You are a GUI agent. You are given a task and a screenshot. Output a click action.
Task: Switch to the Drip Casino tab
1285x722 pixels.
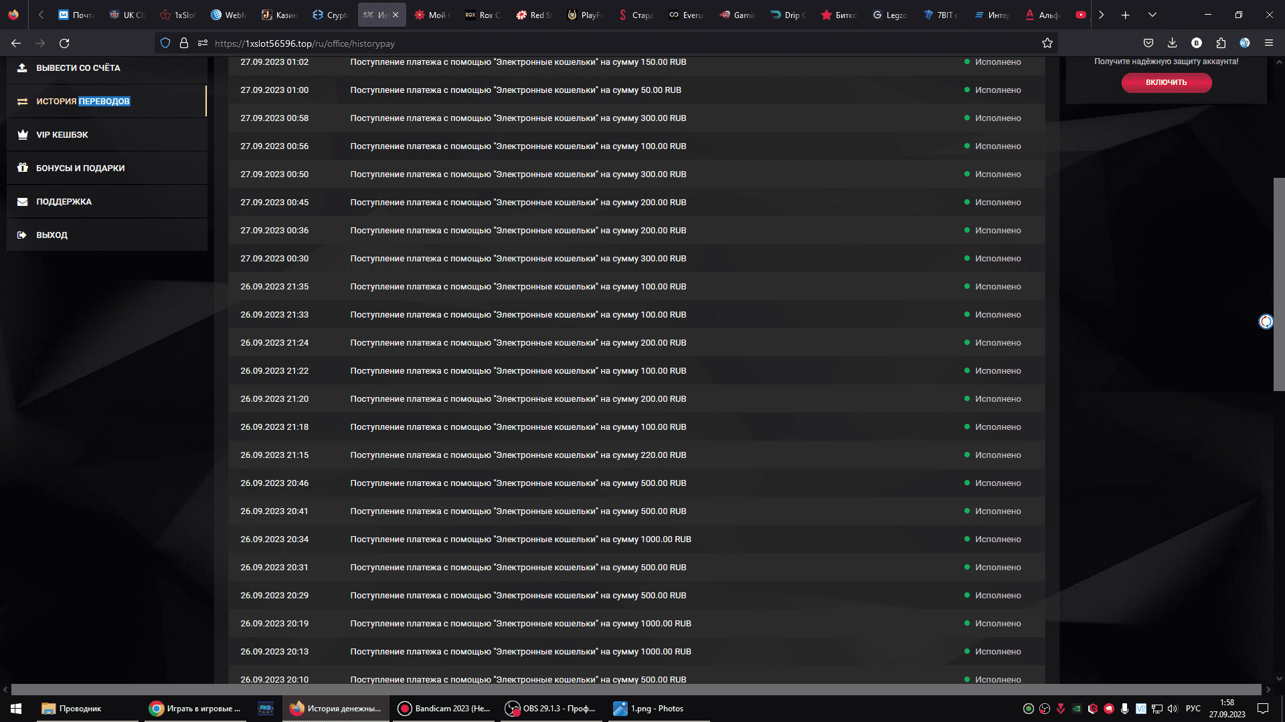point(788,15)
